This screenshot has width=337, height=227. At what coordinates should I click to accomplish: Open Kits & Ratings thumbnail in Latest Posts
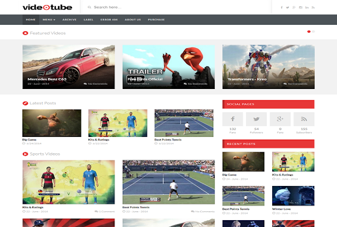click(118, 123)
